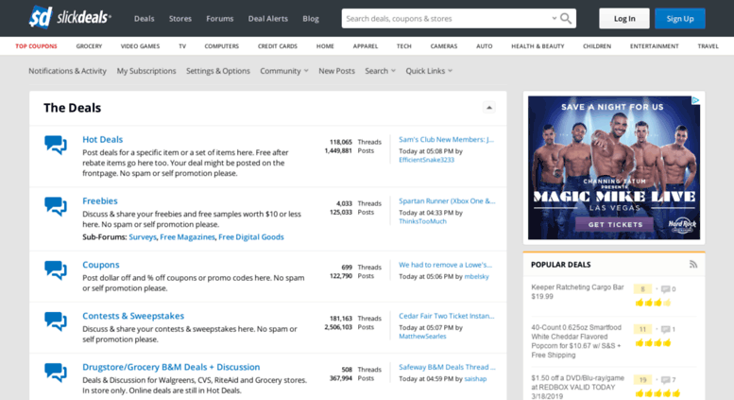The image size is (734, 400).
Task: Click thumbs rating for REDBOX deal
Action: 657,393
